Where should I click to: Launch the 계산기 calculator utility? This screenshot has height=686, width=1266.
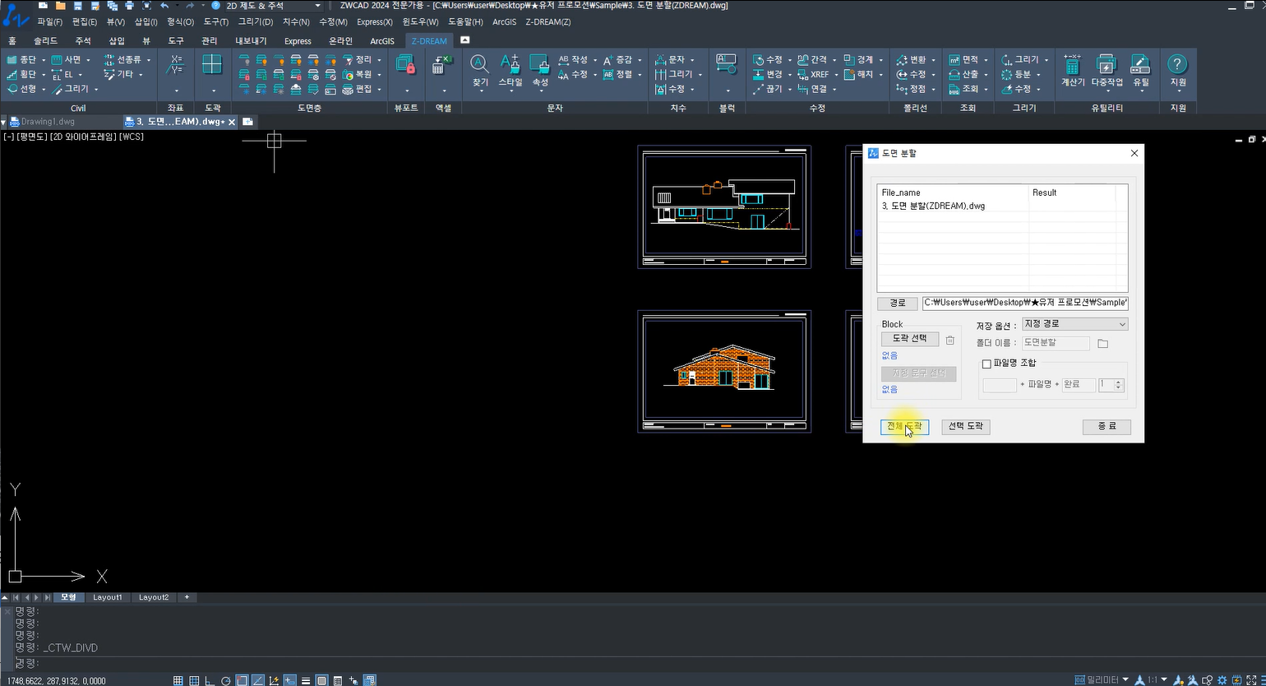pyautogui.click(x=1073, y=71)
